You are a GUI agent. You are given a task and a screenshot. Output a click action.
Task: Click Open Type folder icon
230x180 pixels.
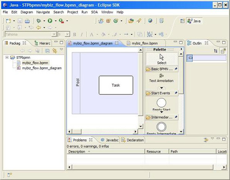pos(131,21)
